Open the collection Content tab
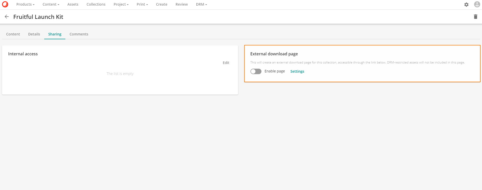This screenshot has width=482, height=190. coord(13,34)
